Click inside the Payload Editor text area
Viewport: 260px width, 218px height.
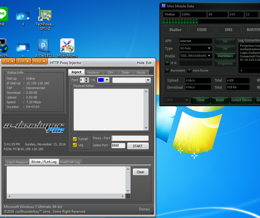point(108,109)
